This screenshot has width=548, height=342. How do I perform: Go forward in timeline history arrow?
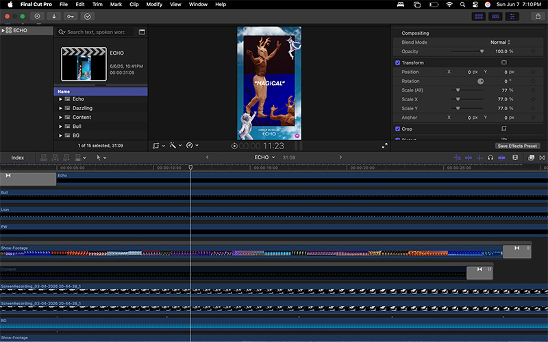340,157
